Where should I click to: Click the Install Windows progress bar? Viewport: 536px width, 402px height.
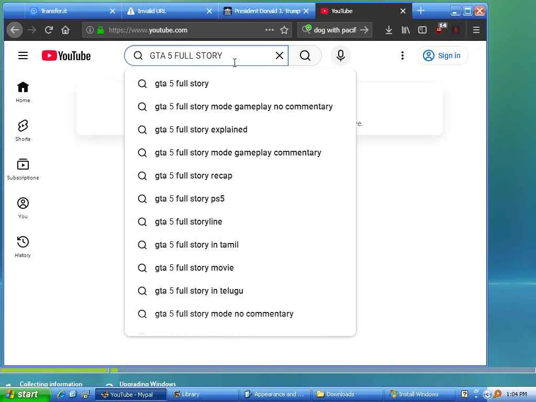click(x=268, y=370)
